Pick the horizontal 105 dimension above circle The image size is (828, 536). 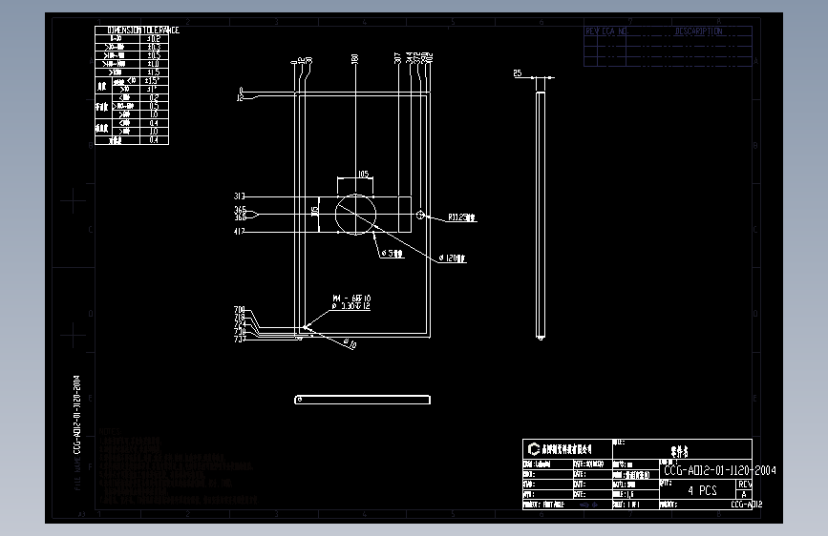pyautogui.click(x=363, y=175)
